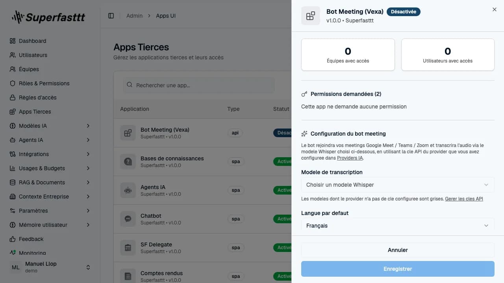The image size is (504, 283).
Task: Click the SF Delegate row name
Action: pos(156,244)
